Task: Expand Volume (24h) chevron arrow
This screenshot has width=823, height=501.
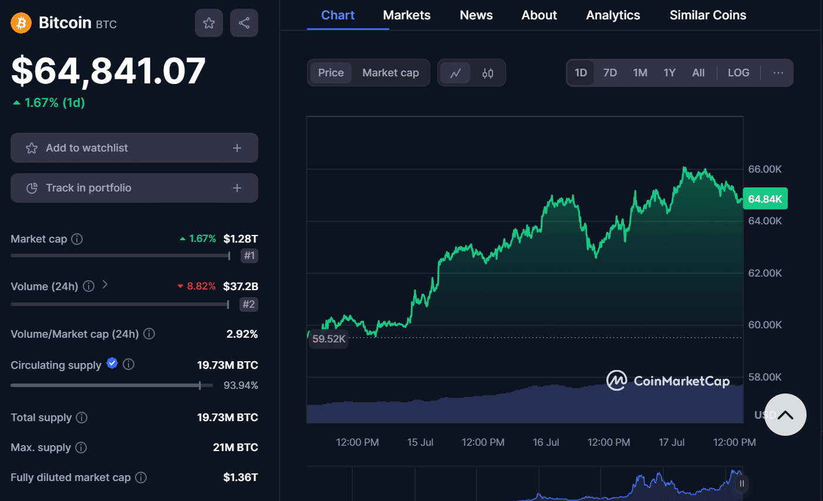Action: coord(105,284)
